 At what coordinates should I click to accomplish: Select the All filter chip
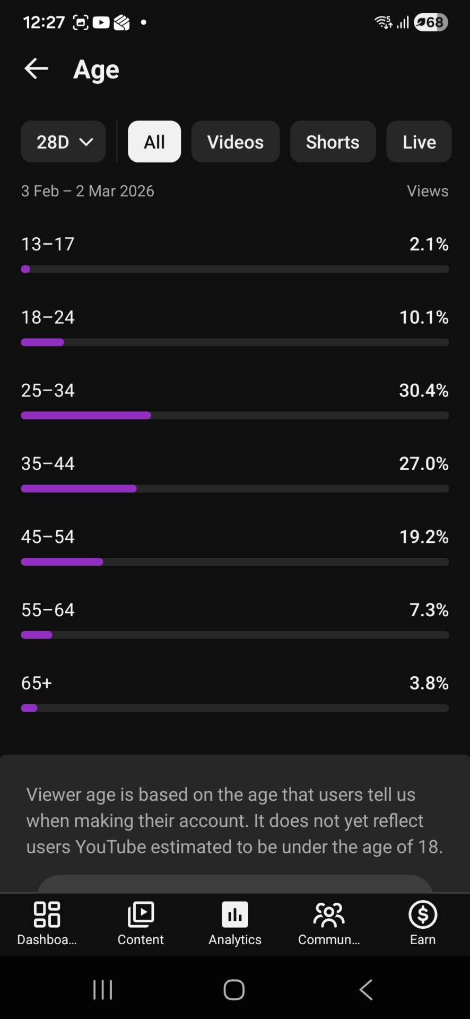click(x=154, y=142)
